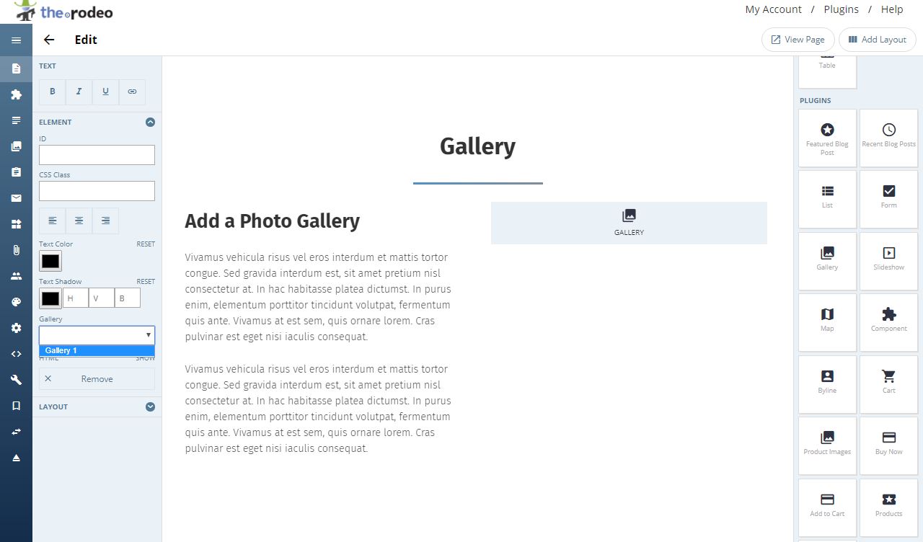Choose the Byline plugin tile
Image resolution: width=923 pixels, height=542 pixels.
coord(827,383)
